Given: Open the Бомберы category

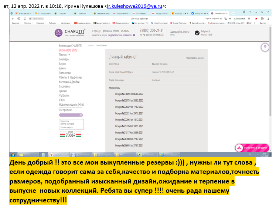Looking at the screenshot, I should click(x=64, y=59).
